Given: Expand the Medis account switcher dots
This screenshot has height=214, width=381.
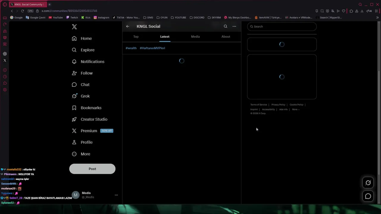Looking at the screenshot, I should tap(116, 195).
